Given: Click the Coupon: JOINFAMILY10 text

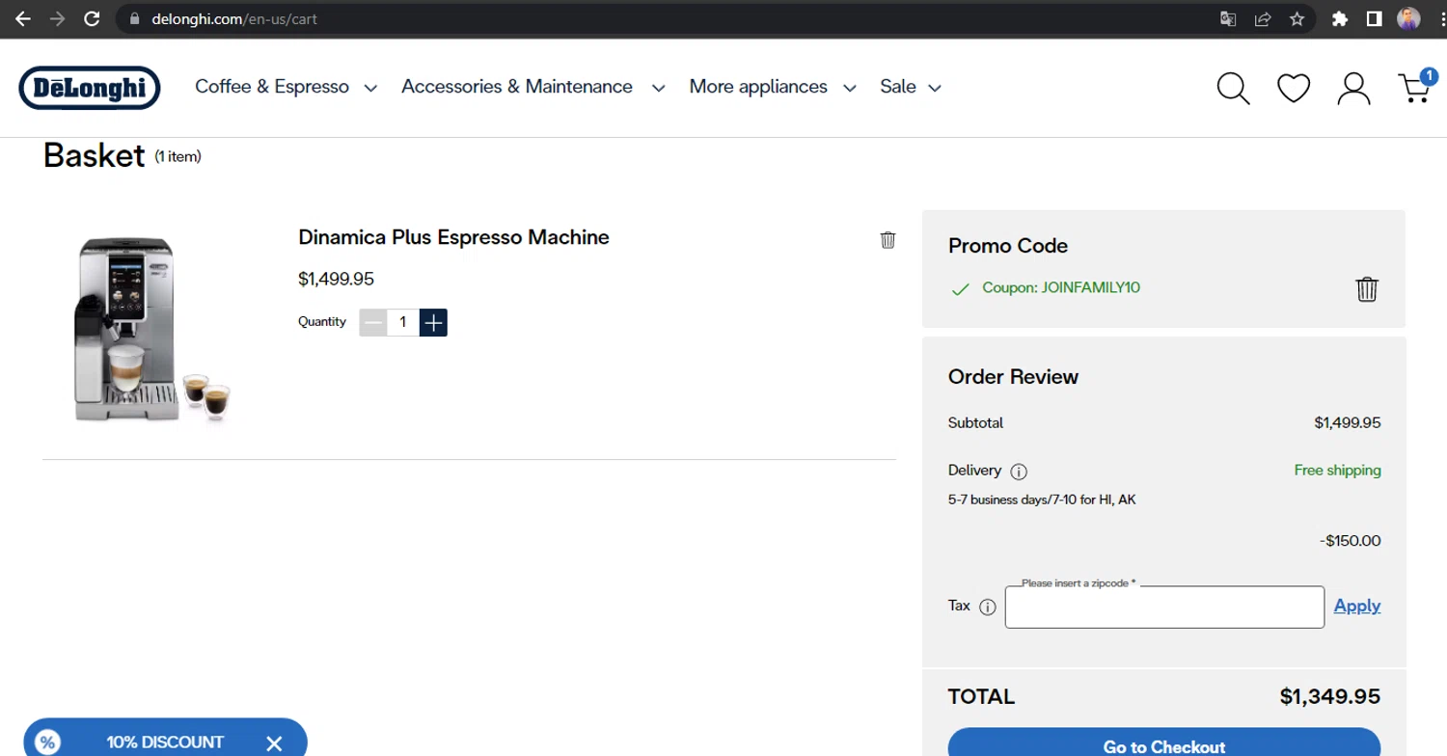Looking at the screenshot, I should (1061, 287).
